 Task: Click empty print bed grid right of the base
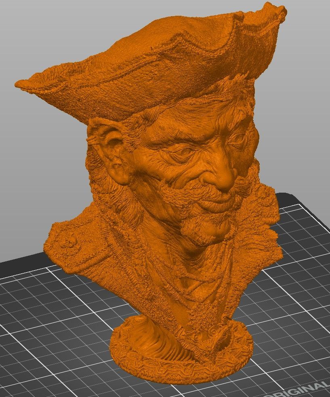coord(291,317)
